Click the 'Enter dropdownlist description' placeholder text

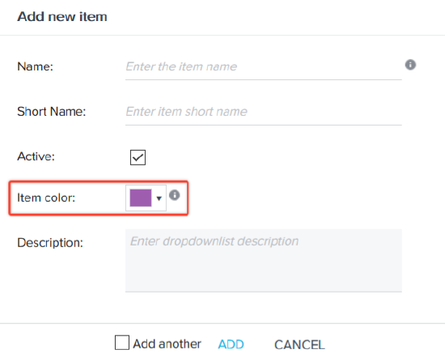[x=214, y=241]
